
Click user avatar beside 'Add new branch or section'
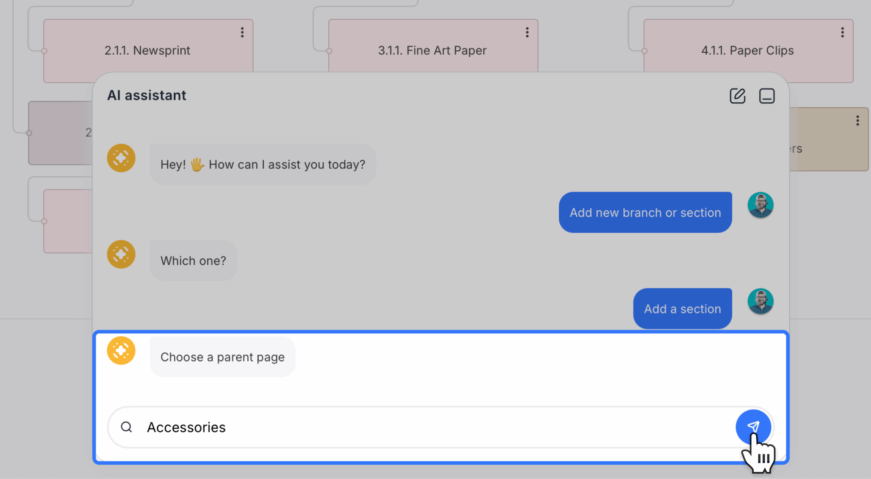tap(760, 205)
